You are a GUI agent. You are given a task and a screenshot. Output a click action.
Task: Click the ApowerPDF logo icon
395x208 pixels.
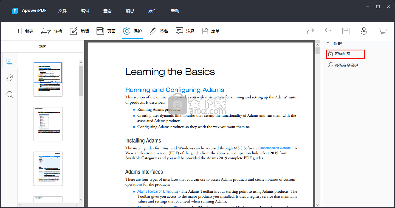click(x=15, y=11)
